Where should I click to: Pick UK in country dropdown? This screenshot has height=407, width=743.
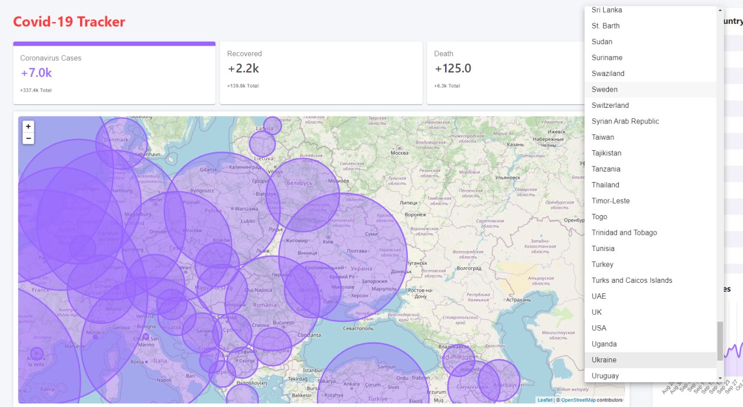click(650, 312)
